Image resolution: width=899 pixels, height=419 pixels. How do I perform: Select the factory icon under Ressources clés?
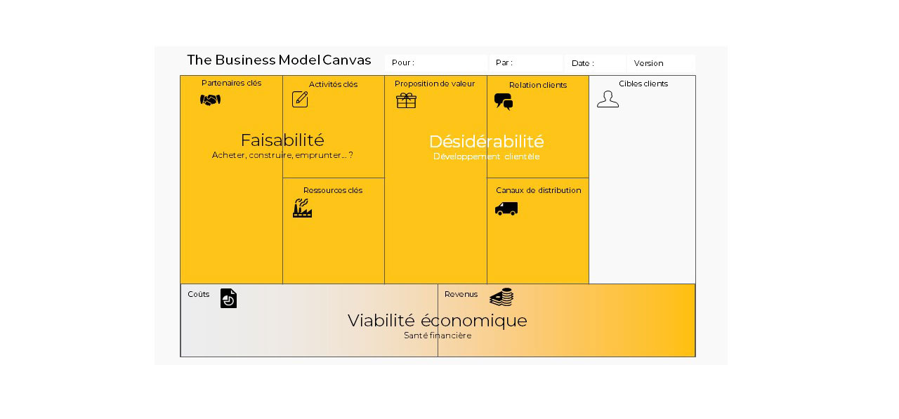point(302,208)
